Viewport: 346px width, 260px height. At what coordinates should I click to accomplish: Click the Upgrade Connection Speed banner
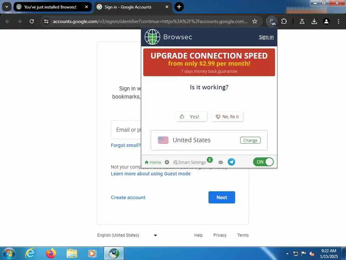(209, 62)
